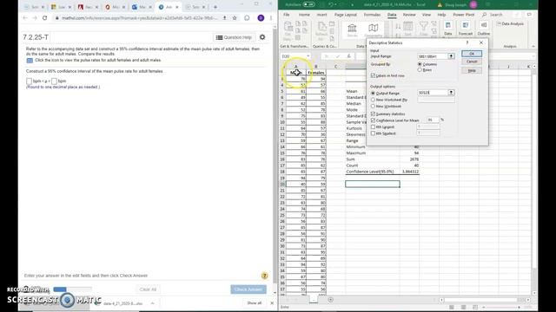The image size is (556, 312).
Task: Click Show all in downloads bar
Action: (254, 303)
